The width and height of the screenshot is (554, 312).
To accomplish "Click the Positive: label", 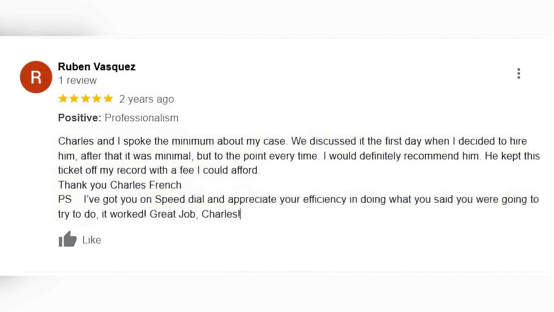I will click(80, 118).
